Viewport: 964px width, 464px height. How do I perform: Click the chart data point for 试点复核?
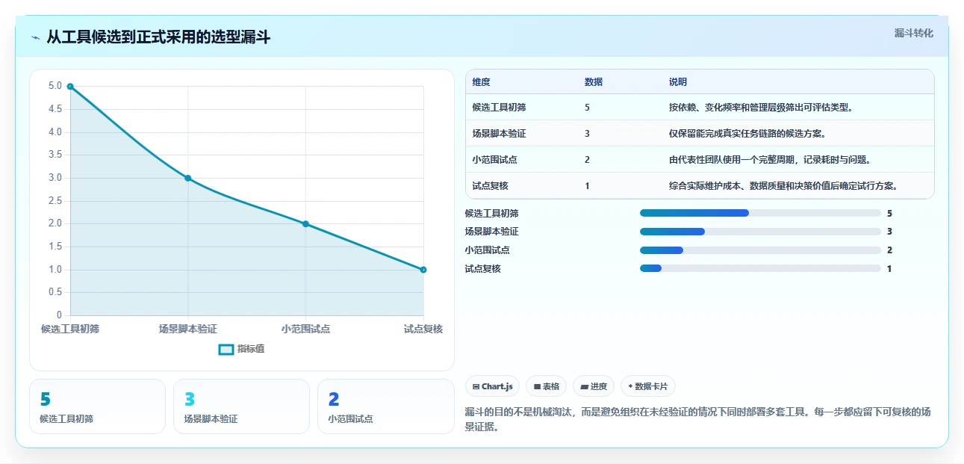coord(423,270)
